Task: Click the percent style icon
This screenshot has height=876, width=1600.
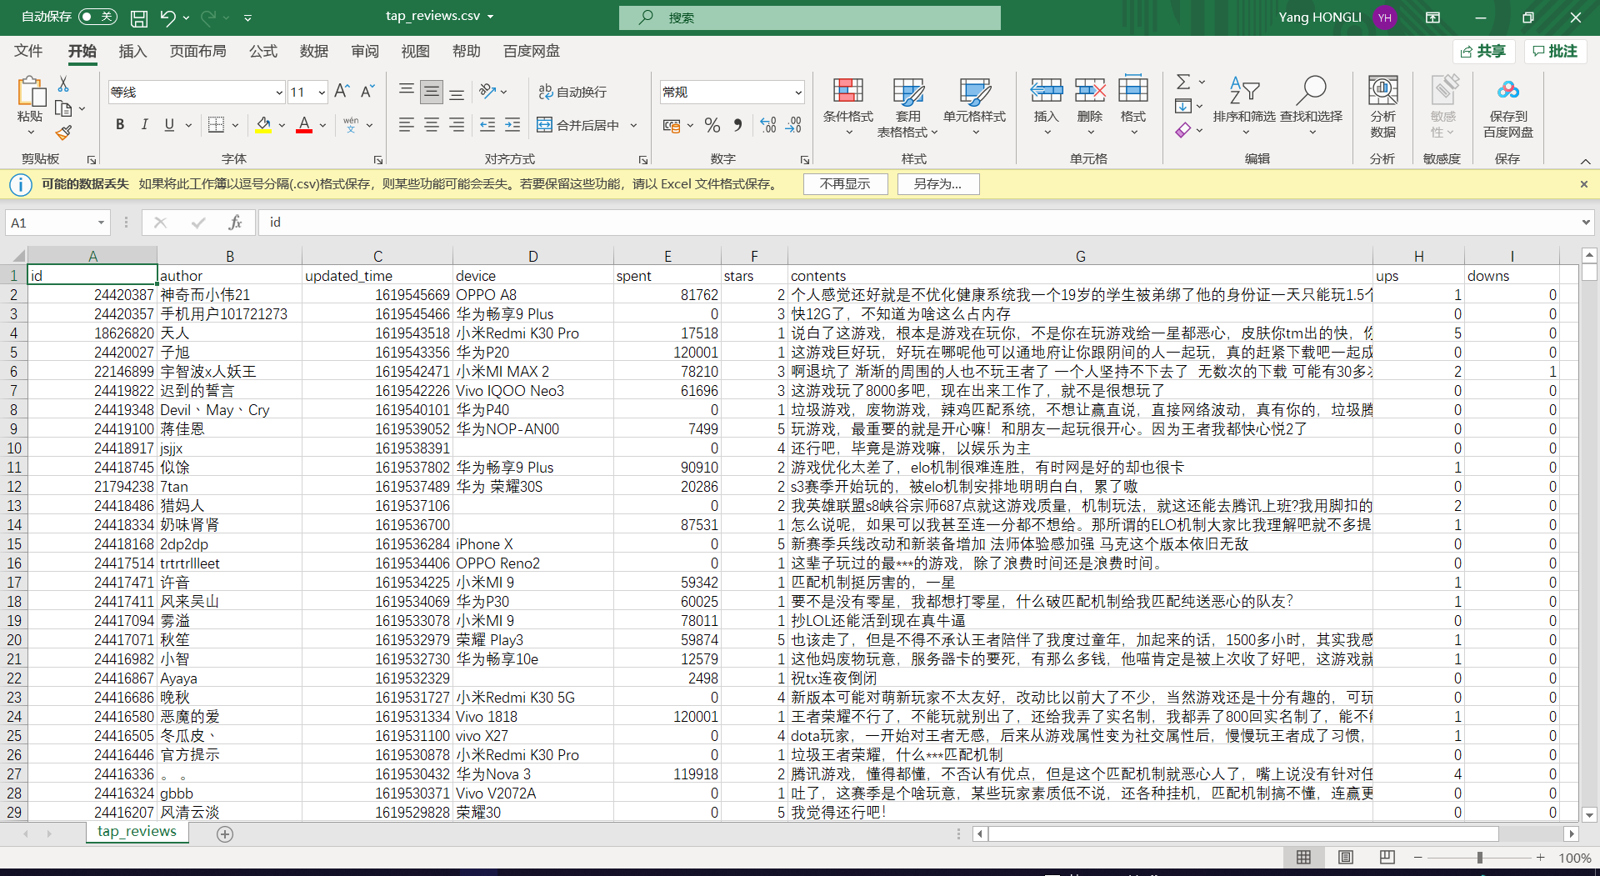Action: coord(712,125)
